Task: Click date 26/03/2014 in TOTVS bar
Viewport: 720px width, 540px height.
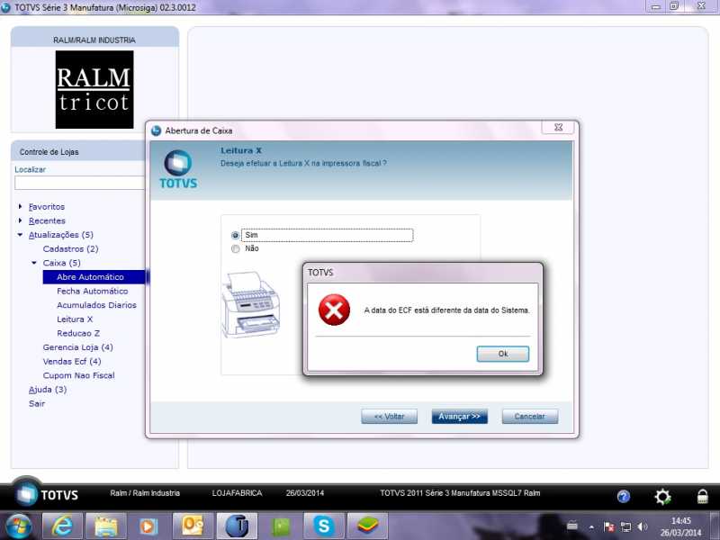Action: tap(304, 493)
